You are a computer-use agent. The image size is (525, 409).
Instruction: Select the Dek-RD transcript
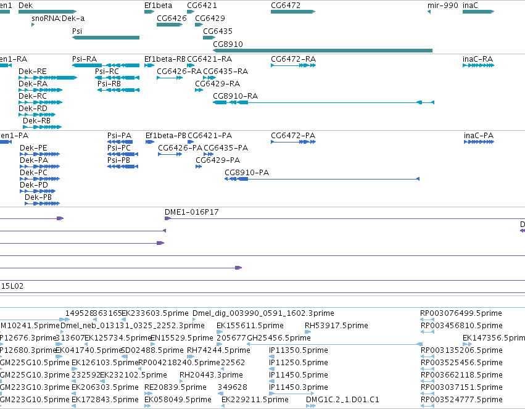coord(37,115)
